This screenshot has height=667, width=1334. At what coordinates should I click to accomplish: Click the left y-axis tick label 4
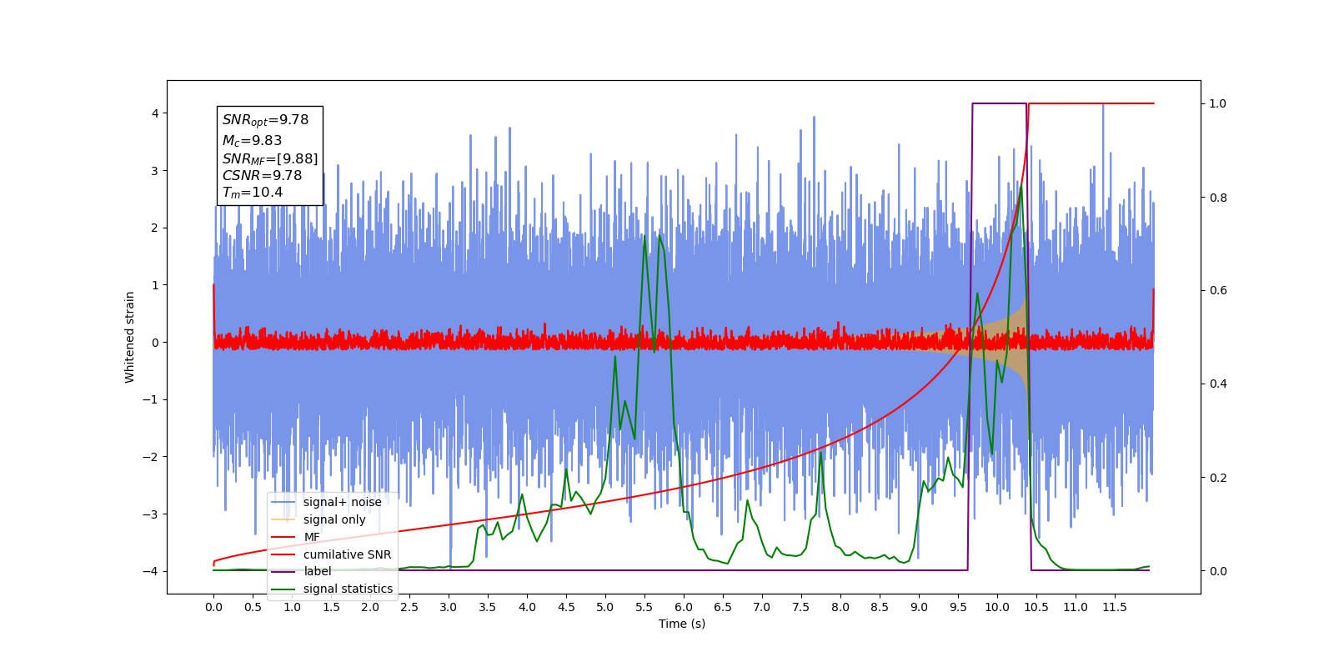click(155, 113)
